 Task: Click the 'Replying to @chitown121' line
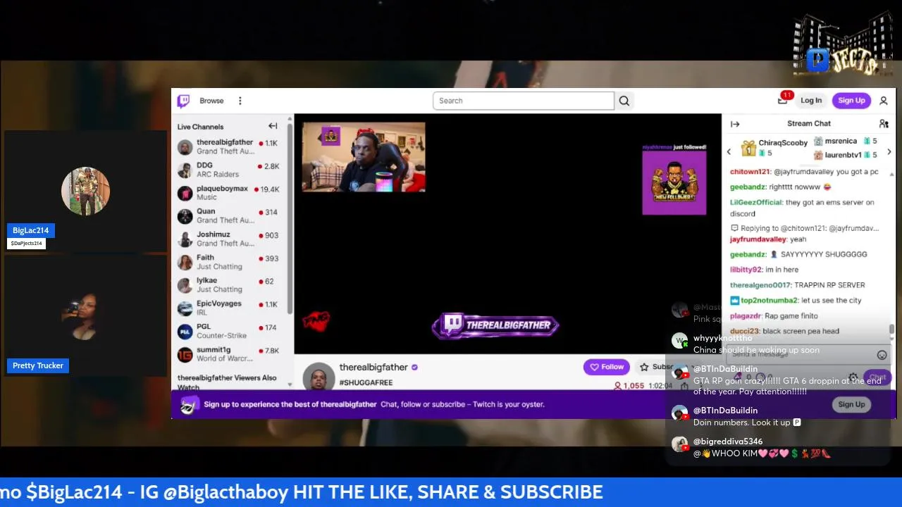pos(804,228)
